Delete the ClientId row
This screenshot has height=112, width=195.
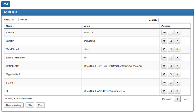(177, 41)
